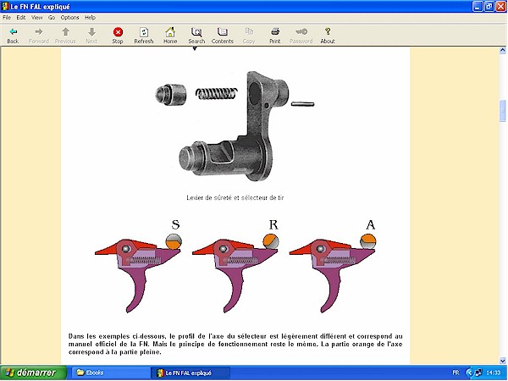508x381 pixels.
Task: Click the safety lever selector photo
Action: pyautogui.click(x=235, y=125)
